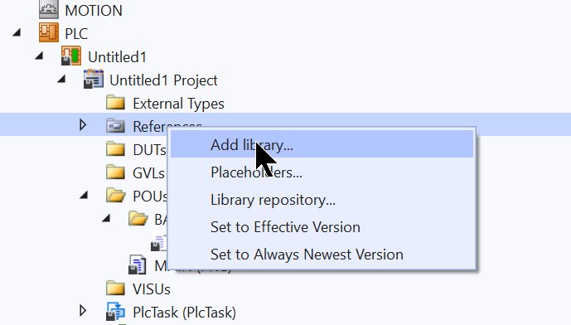
Task: Select the Untitled1 PLC project icon
Action: tap(71, 56)
